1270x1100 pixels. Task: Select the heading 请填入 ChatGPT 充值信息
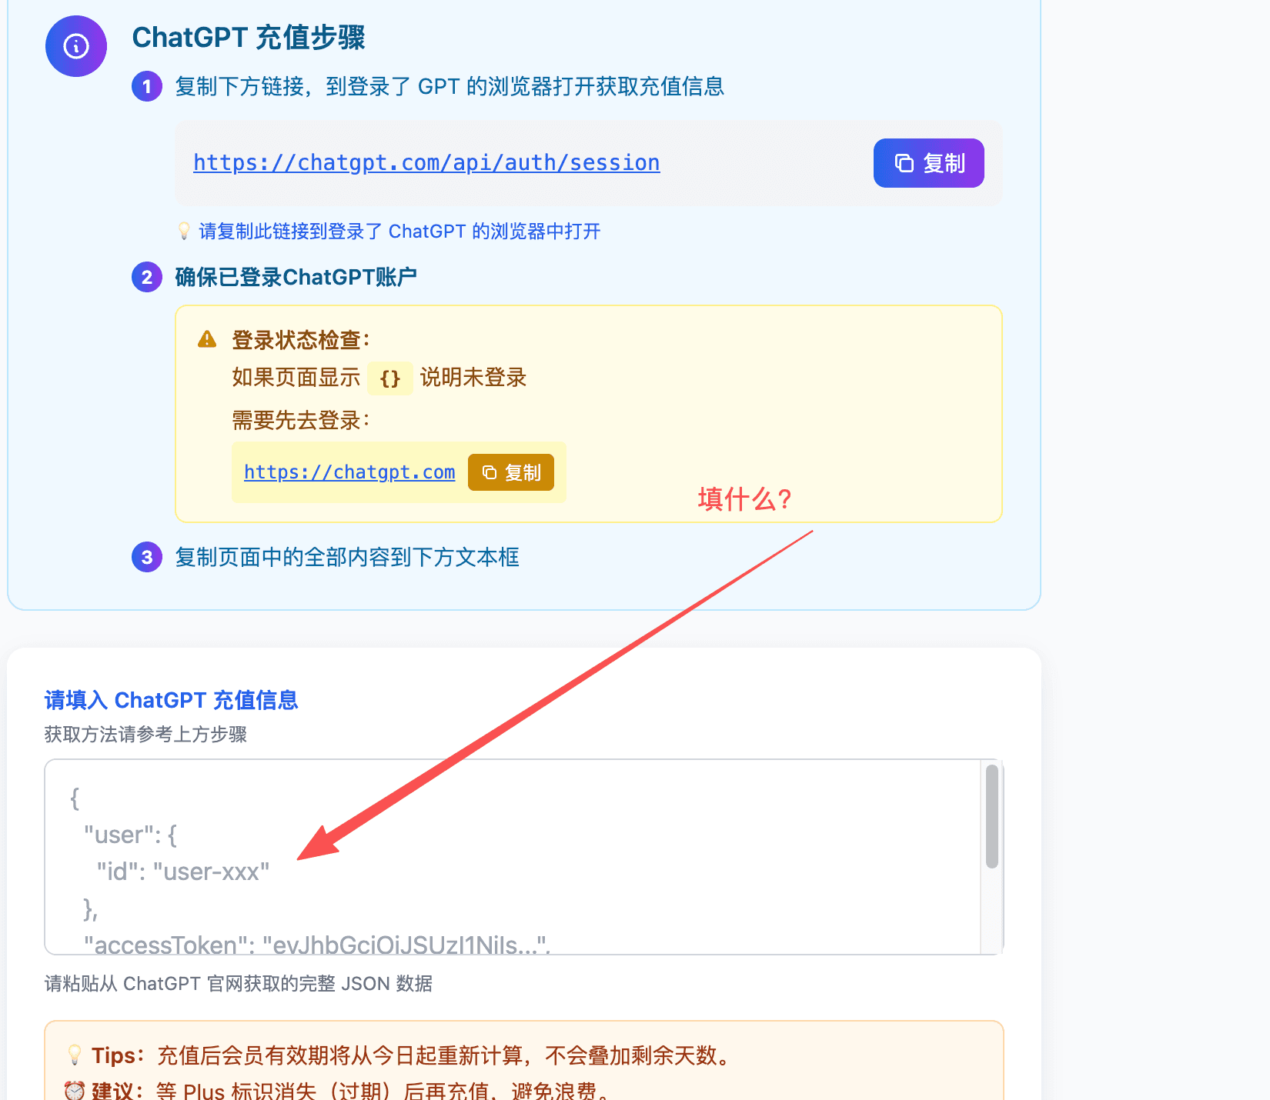click(170, 700)
